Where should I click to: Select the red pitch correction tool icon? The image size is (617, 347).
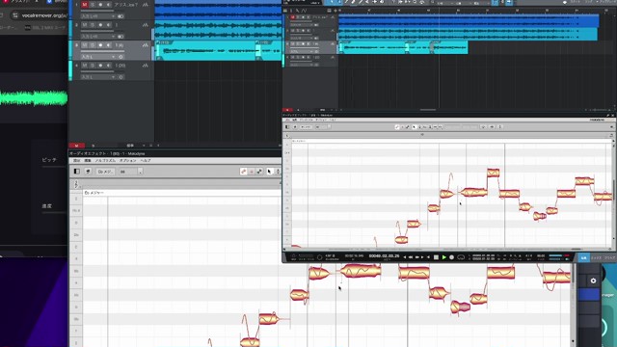(244, 172)
